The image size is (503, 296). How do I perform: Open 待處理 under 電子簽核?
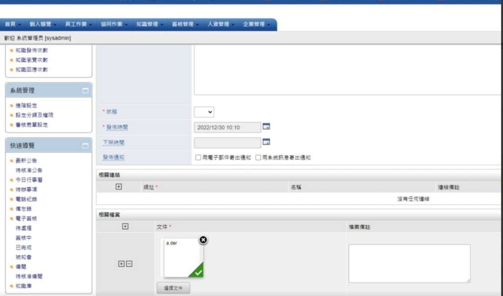(x=24, y=228)
